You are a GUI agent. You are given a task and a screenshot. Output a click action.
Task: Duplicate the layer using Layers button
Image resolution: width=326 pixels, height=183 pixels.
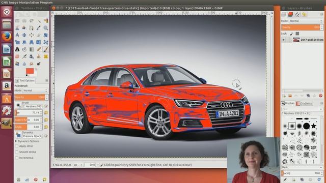point(308,96)
